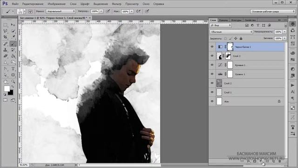Open the Файл menu
The width and height of the screenshot is (298, 168).
coord(15,4)
